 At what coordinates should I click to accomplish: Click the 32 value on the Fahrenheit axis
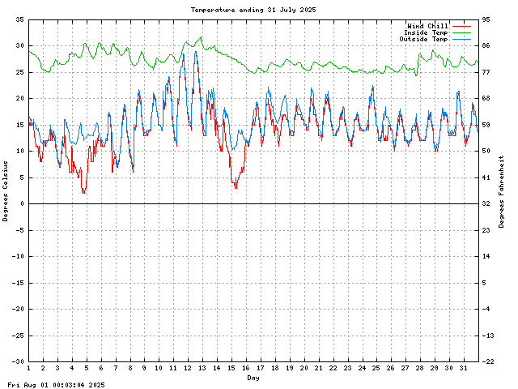coord(486,203)
